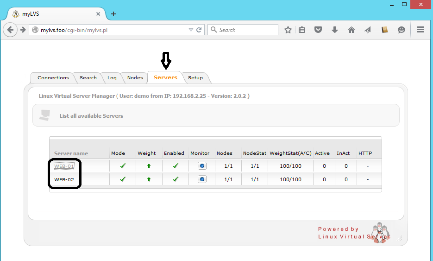The height and width of the screenshot is (261, 433).
Task: Switch to the Connections tab
Action: 53,78
